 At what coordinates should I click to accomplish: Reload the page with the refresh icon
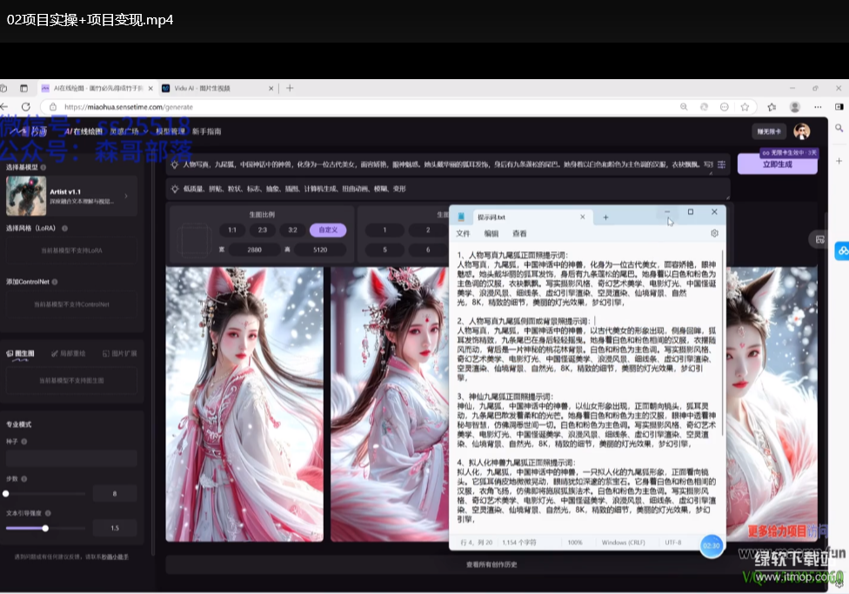pyautogui.click(x=25, y=107)
